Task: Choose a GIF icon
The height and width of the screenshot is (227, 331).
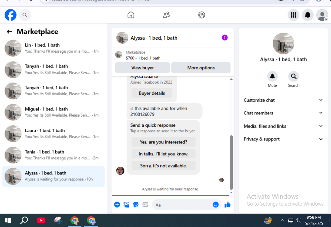Action: click(x=145, y=205)
